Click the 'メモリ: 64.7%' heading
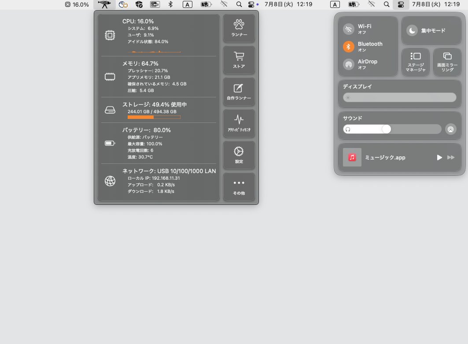The height and width of the screenshot is (344, 468). pos(140,63)
